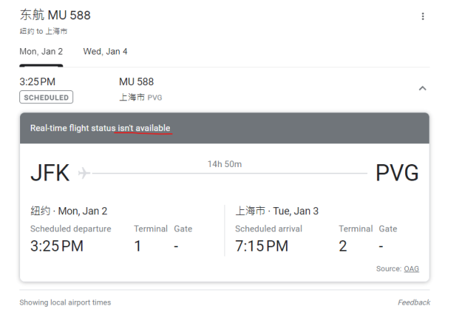Click the real-time status unavailable banner

[x=224, y=128]
